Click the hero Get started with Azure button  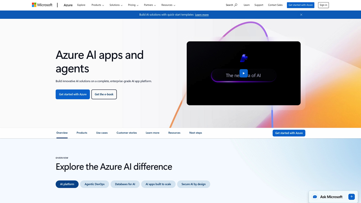click(x=73, y=94)
